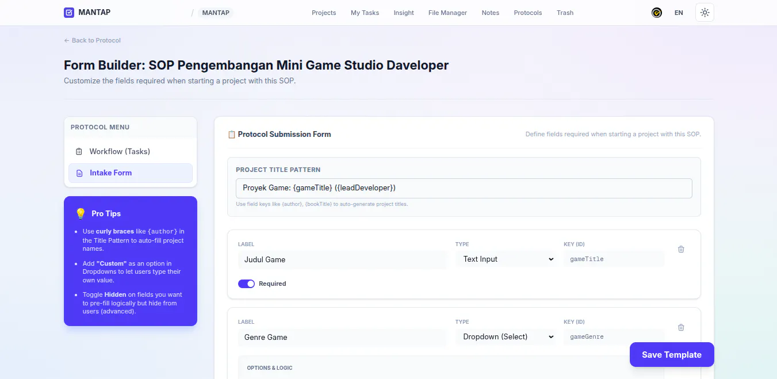Image resolution: width=777 pixels, height=379 pixels.
Task: Click the Pro Tips lightbulb icon
Action: click(81, 213)
